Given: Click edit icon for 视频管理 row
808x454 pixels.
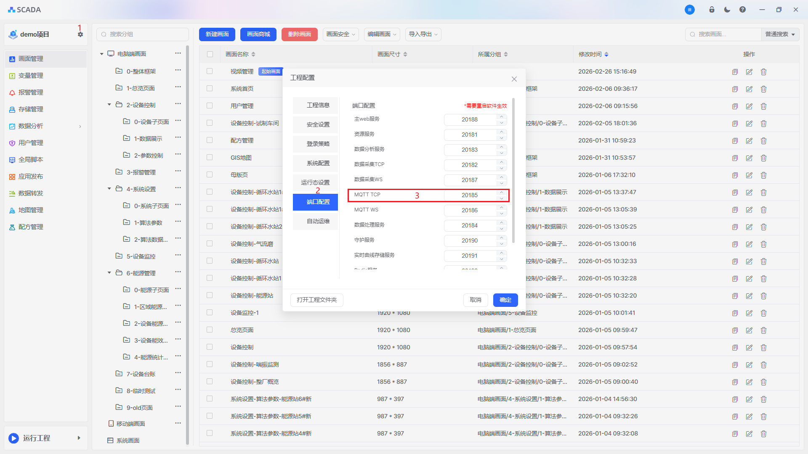Looking at the screenshot, I should click(749, 72).
